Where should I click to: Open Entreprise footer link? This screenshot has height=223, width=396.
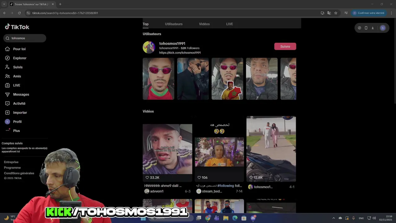(11, 162)
